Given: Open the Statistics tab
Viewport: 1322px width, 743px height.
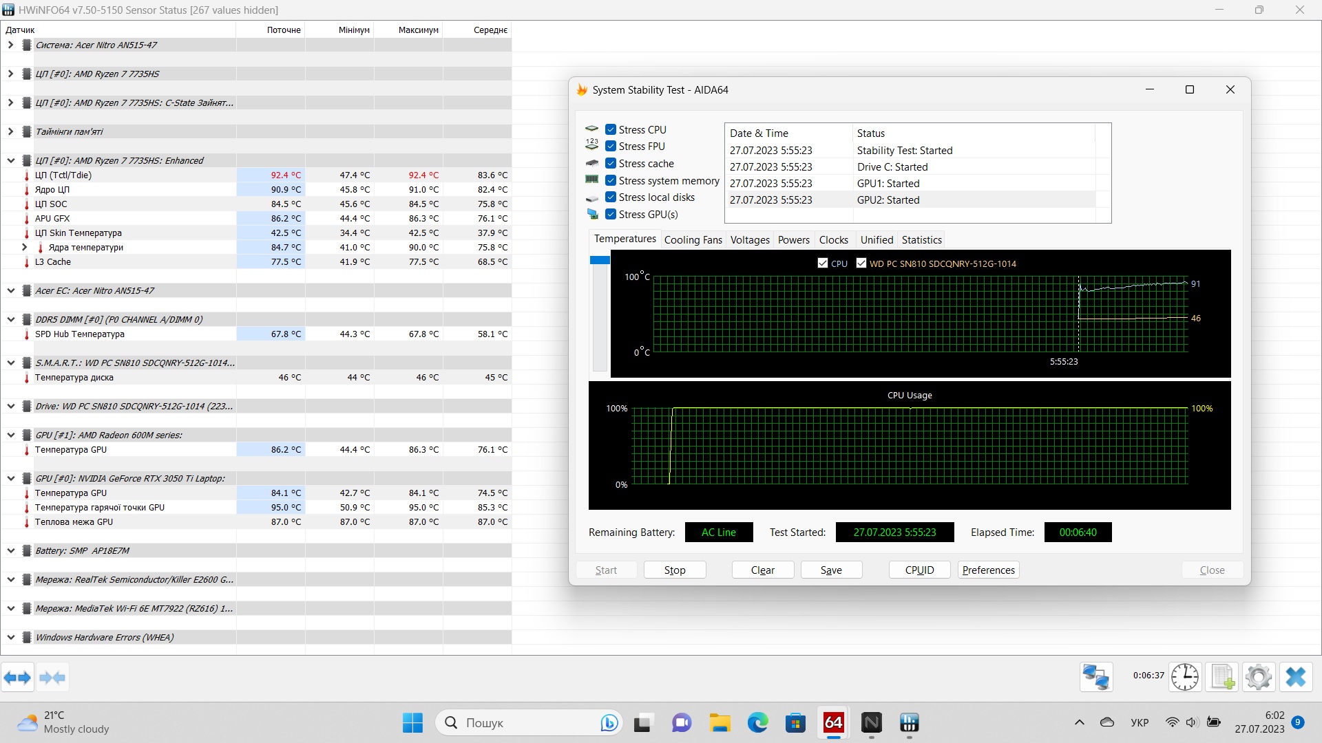Looking at the screenshot, I should pyautogui.click(x=921, y=239).
